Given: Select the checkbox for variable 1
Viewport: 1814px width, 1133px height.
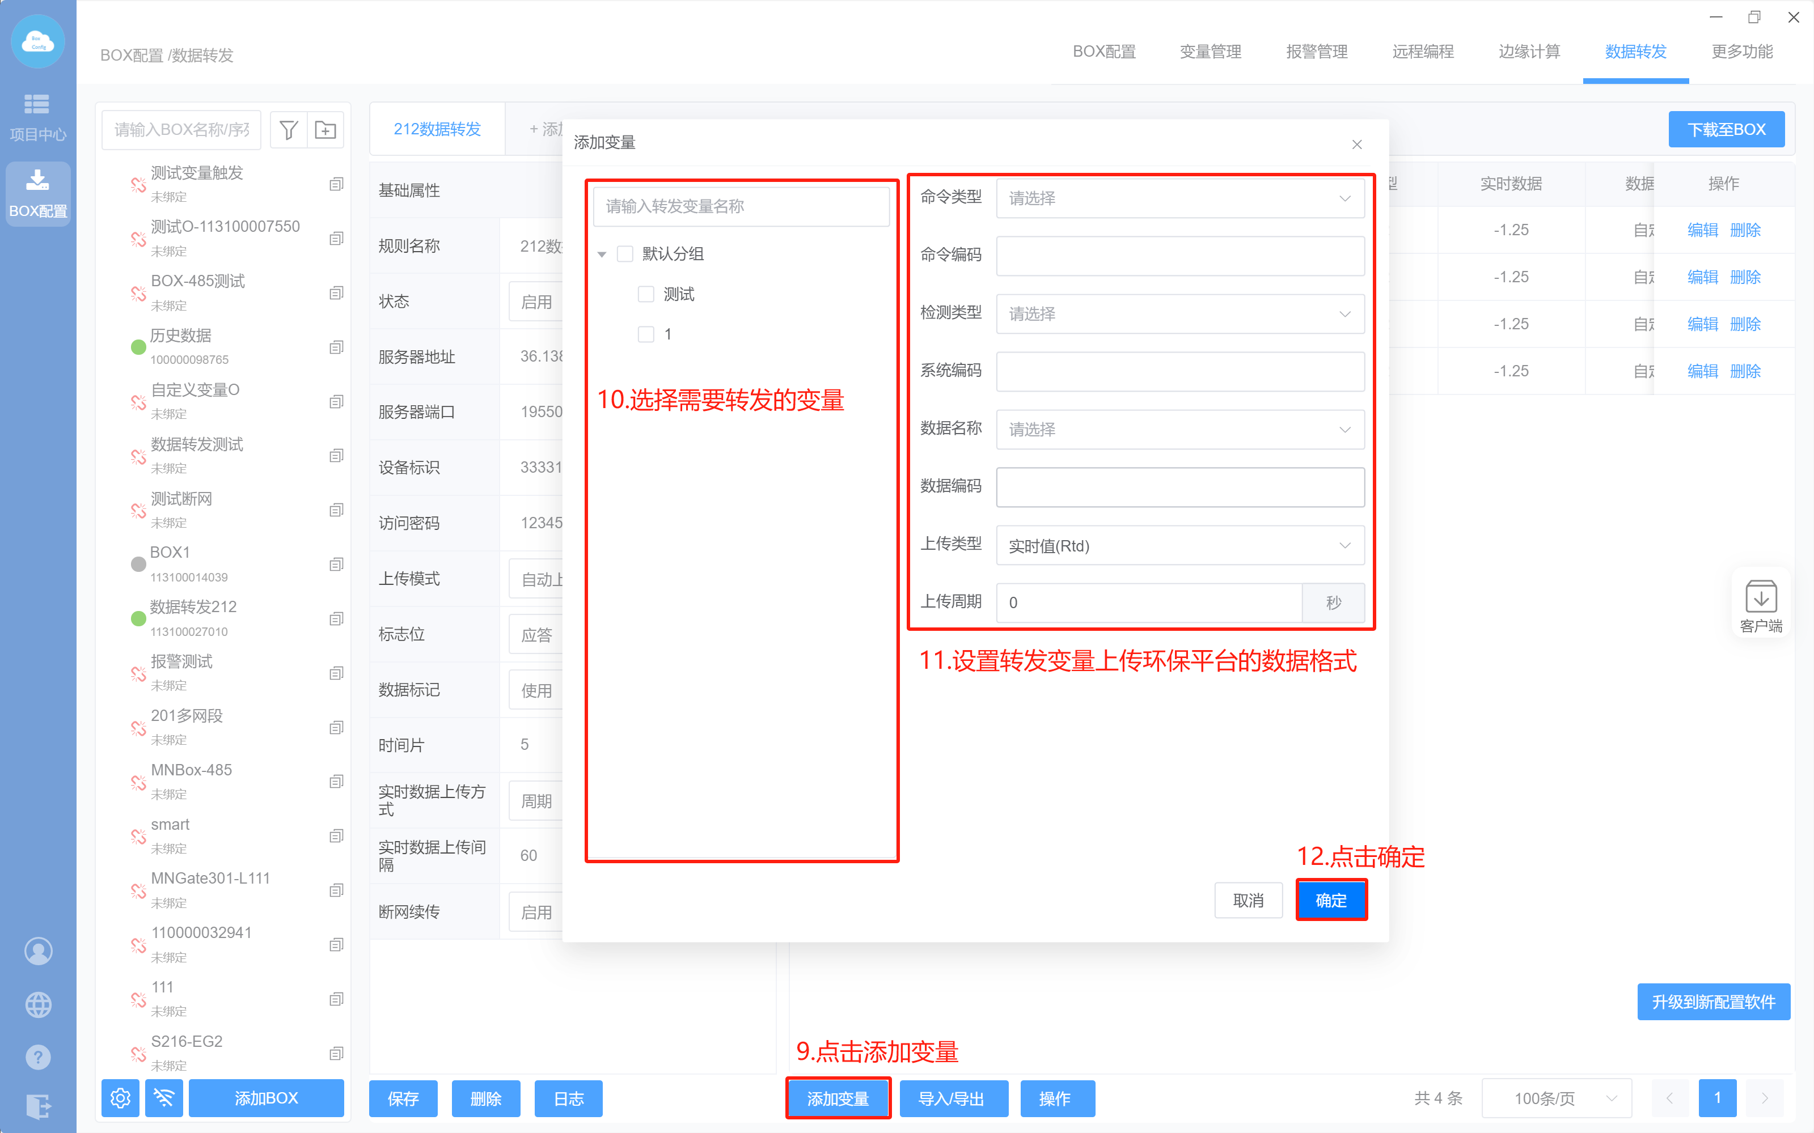Looking at the screenshot, I should pyautogui.click(x=645, y=333).
